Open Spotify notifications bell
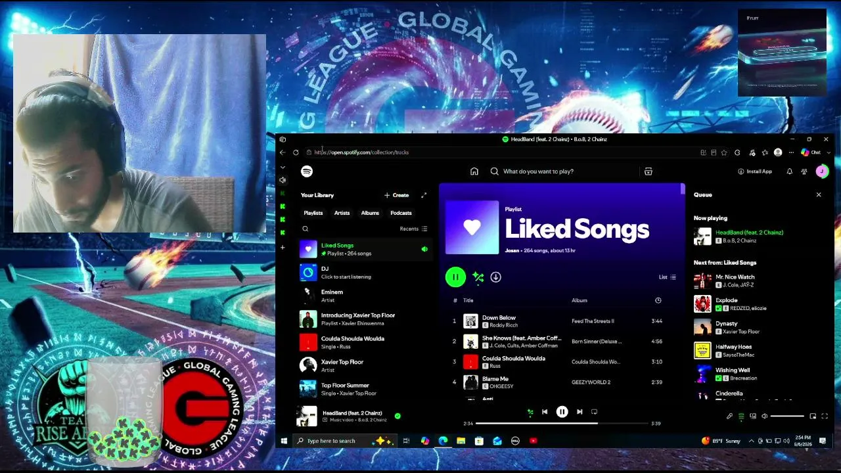The width and height of the screenshot is (841, 473). click(x=790, y=171)
